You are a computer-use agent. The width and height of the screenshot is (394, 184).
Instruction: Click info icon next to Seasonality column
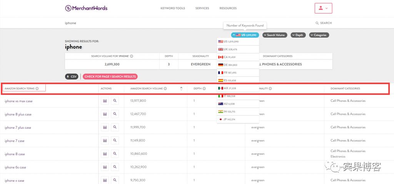(270, 89)
